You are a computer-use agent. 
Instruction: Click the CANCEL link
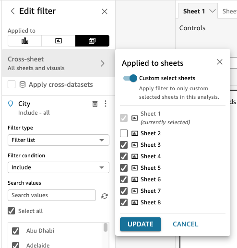pos(186,224)
